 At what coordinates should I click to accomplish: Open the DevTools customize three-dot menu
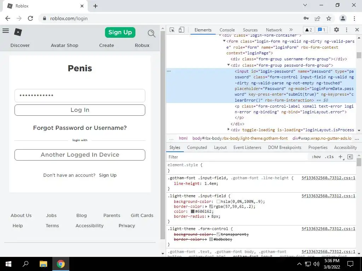coord(346,30)
